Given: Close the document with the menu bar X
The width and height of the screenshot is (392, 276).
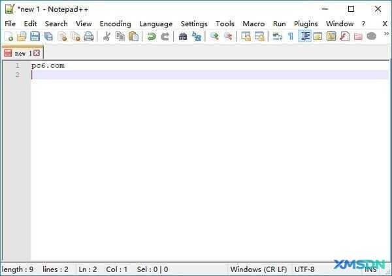Looking at the screenshot, I should point(385,24).
